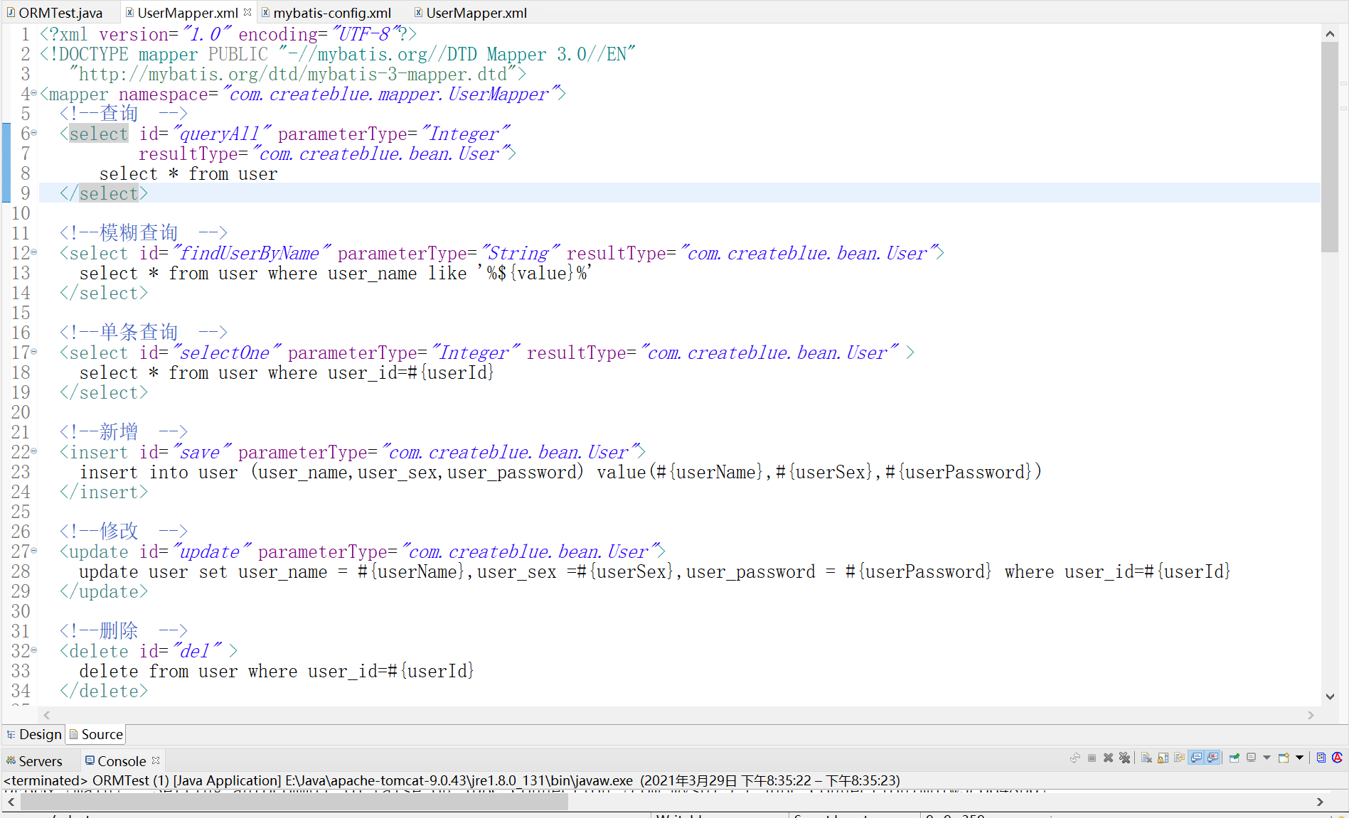Click the Terminate square icon in Console

pyautogui.click(x=1092, y=758)
